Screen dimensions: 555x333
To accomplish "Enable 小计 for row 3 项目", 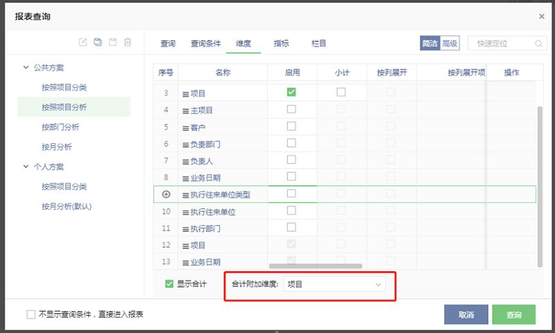I will click(341, 92).
